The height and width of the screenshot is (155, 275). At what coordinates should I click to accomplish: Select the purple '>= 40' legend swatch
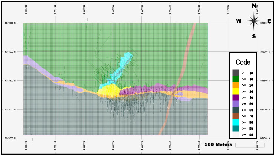click(x=235, y=98)
